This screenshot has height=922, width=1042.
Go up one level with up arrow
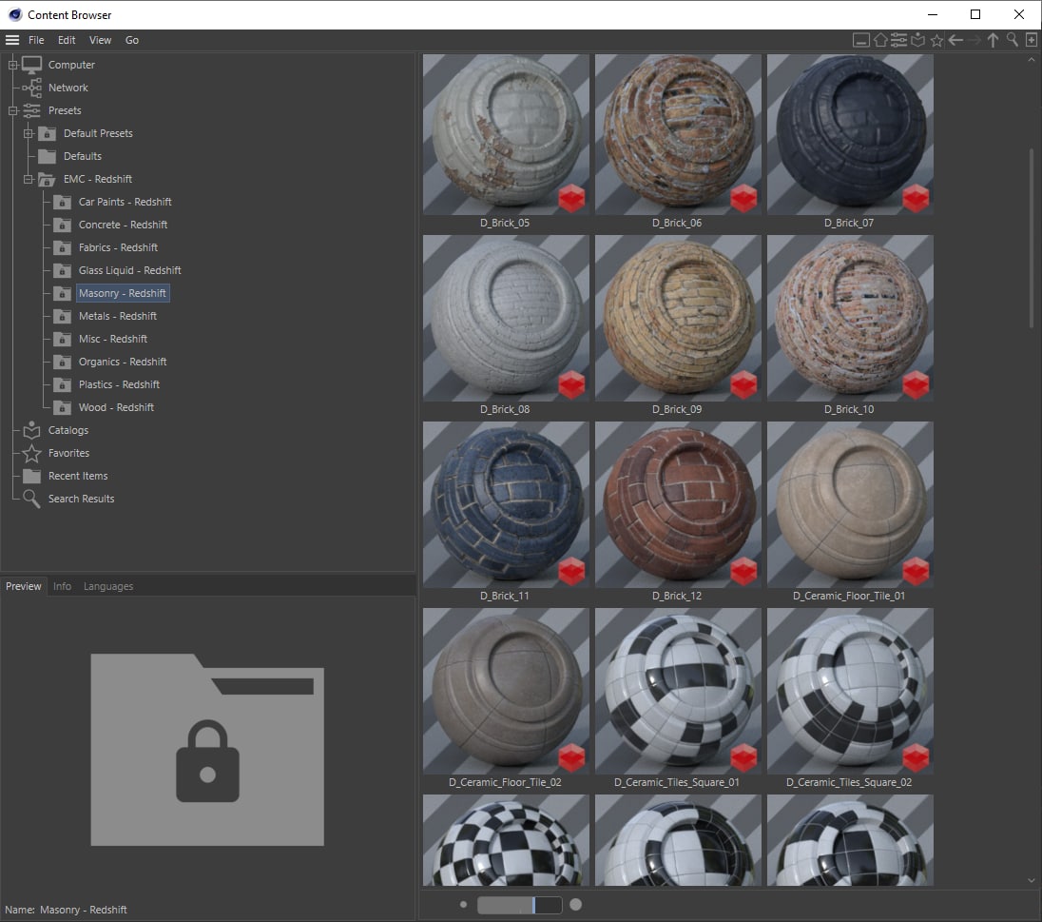993,41
